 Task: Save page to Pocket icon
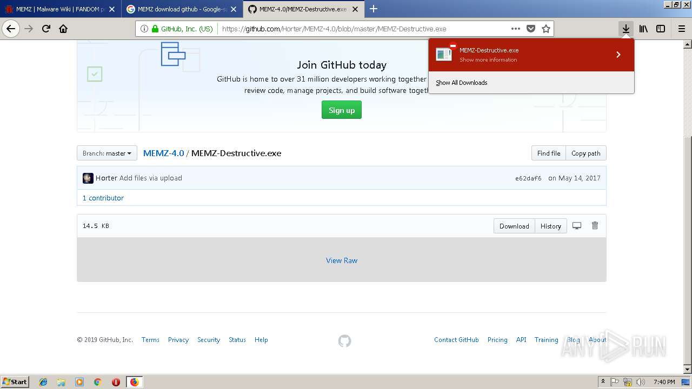[531, 29]
